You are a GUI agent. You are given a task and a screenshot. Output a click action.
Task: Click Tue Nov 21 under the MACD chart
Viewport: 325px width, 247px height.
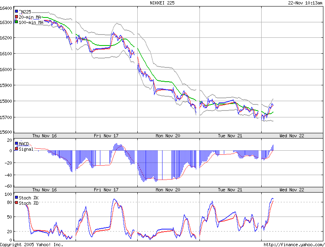coord(230,190)
